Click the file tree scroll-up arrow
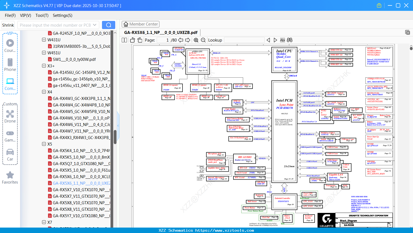The image size is (413, 233). point(115,33)
